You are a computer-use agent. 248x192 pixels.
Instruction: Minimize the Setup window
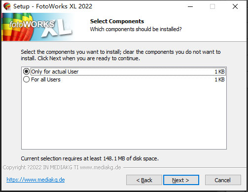point(190,6)
